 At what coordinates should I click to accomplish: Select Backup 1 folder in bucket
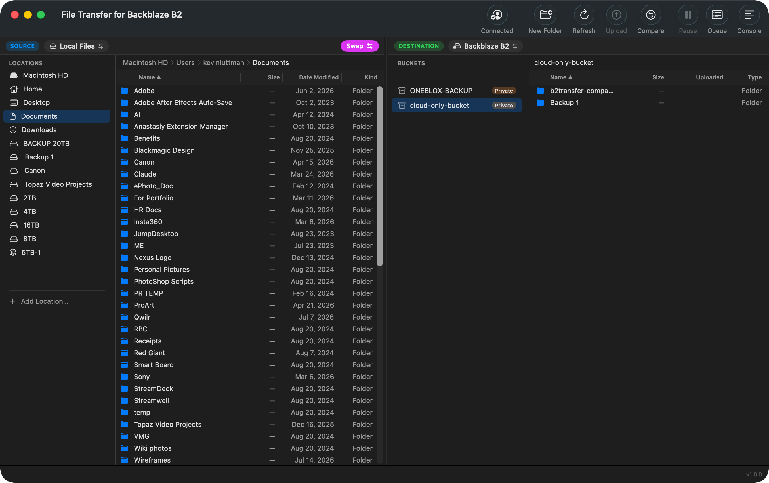click(648, 102)
